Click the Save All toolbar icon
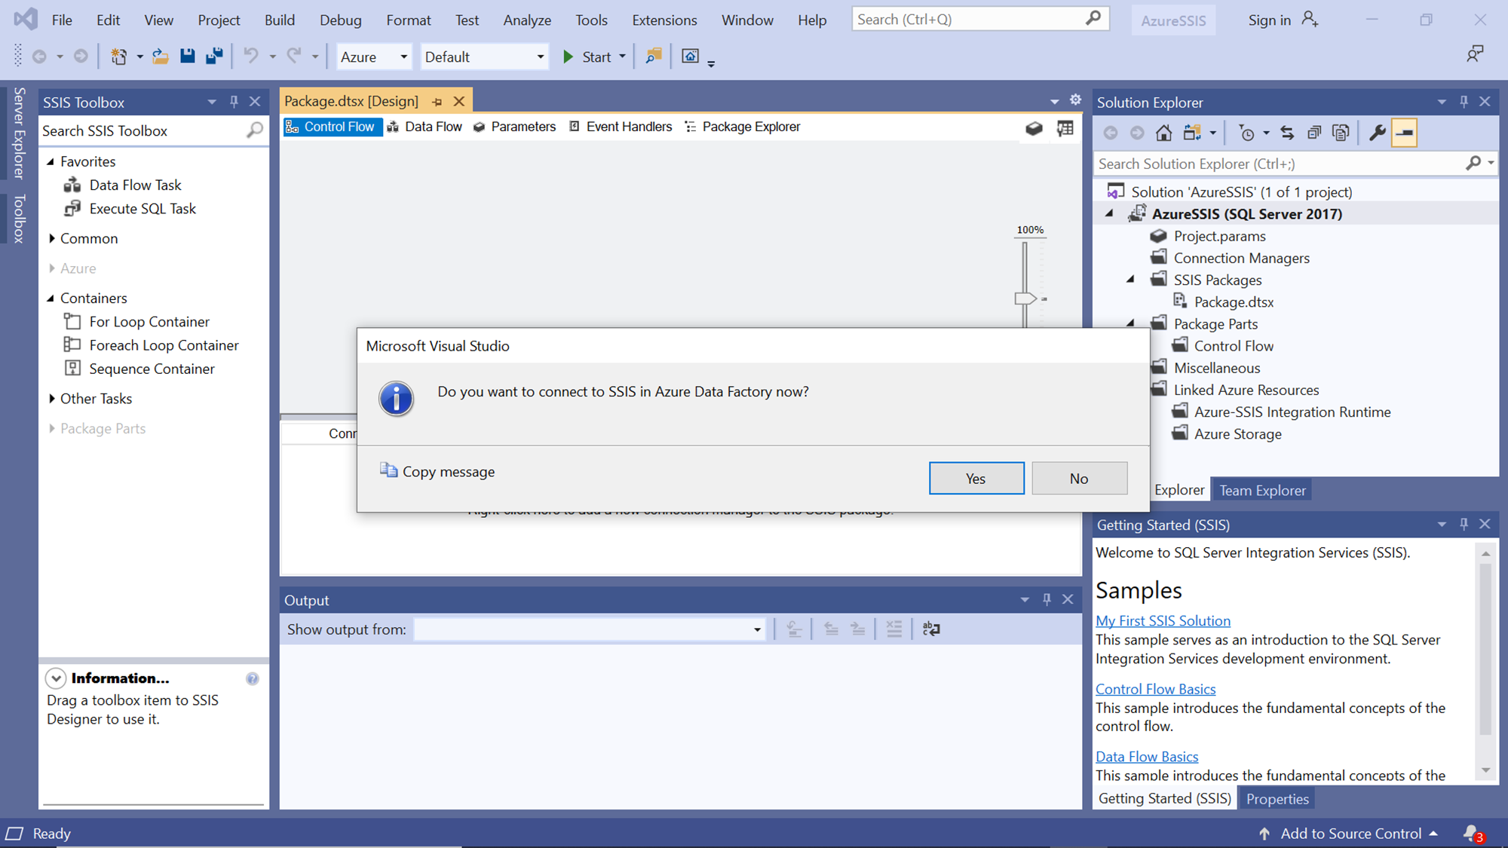This screenshot has height=848, width=1508. pos(214,57)
